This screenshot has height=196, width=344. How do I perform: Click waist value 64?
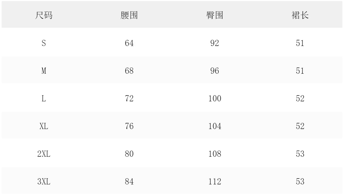click(x=129, y=43)
